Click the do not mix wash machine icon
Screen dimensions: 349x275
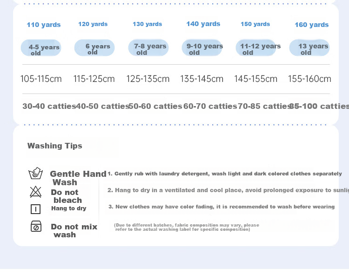[x=36, y=226]
